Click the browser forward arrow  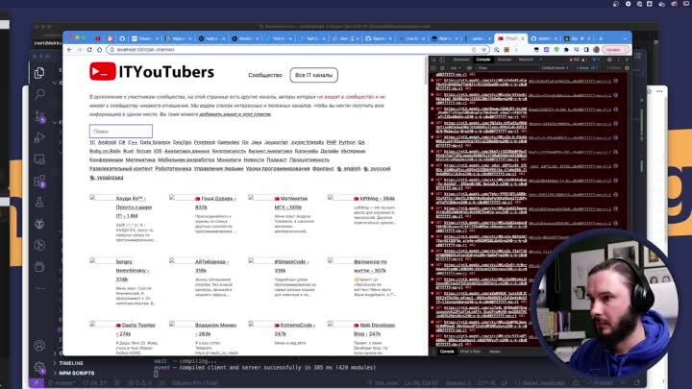[x=80, y=50]
